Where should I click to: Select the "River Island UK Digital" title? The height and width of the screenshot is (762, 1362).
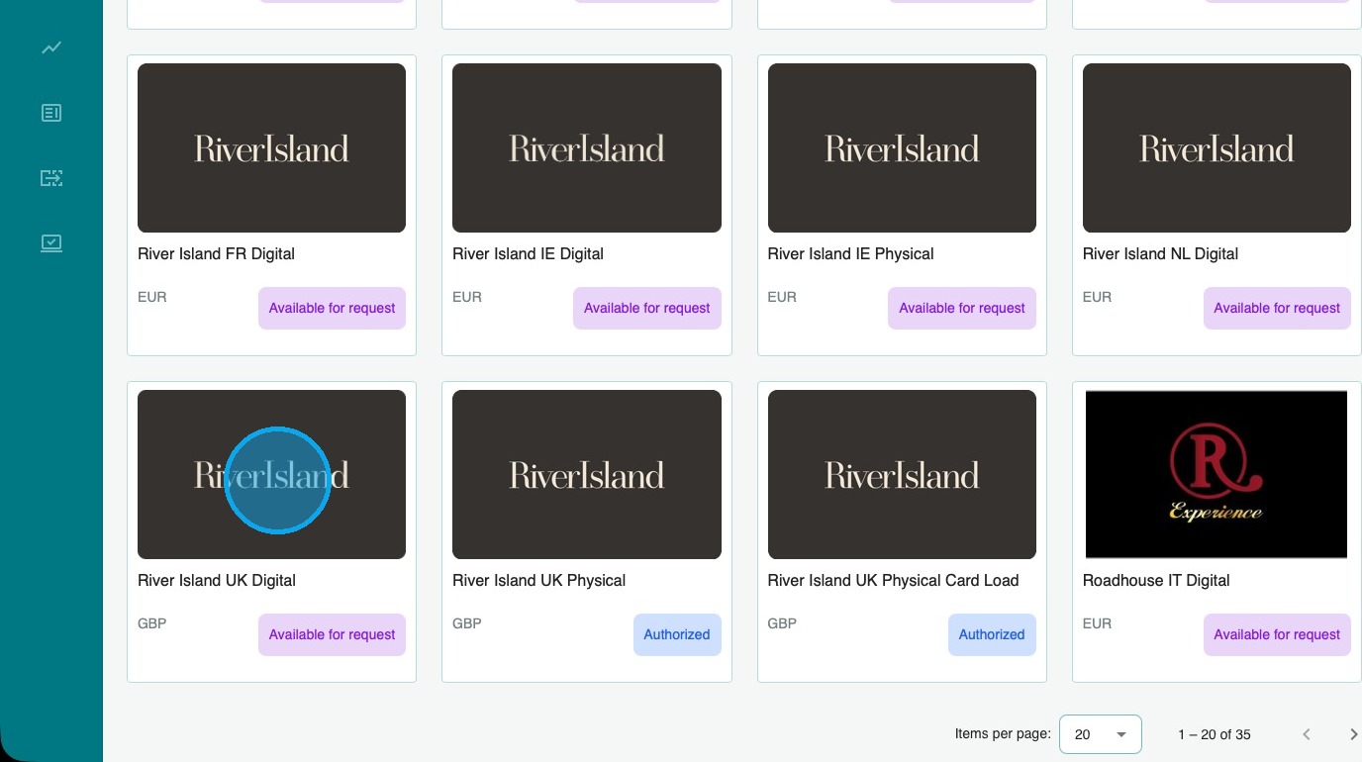tap(217, 580)
